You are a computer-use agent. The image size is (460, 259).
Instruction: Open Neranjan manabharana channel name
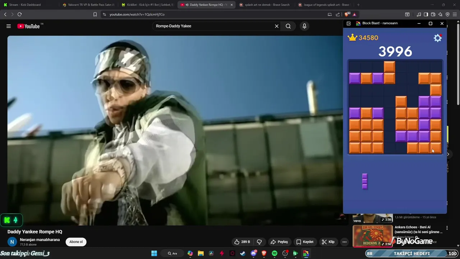pos(40,240)
